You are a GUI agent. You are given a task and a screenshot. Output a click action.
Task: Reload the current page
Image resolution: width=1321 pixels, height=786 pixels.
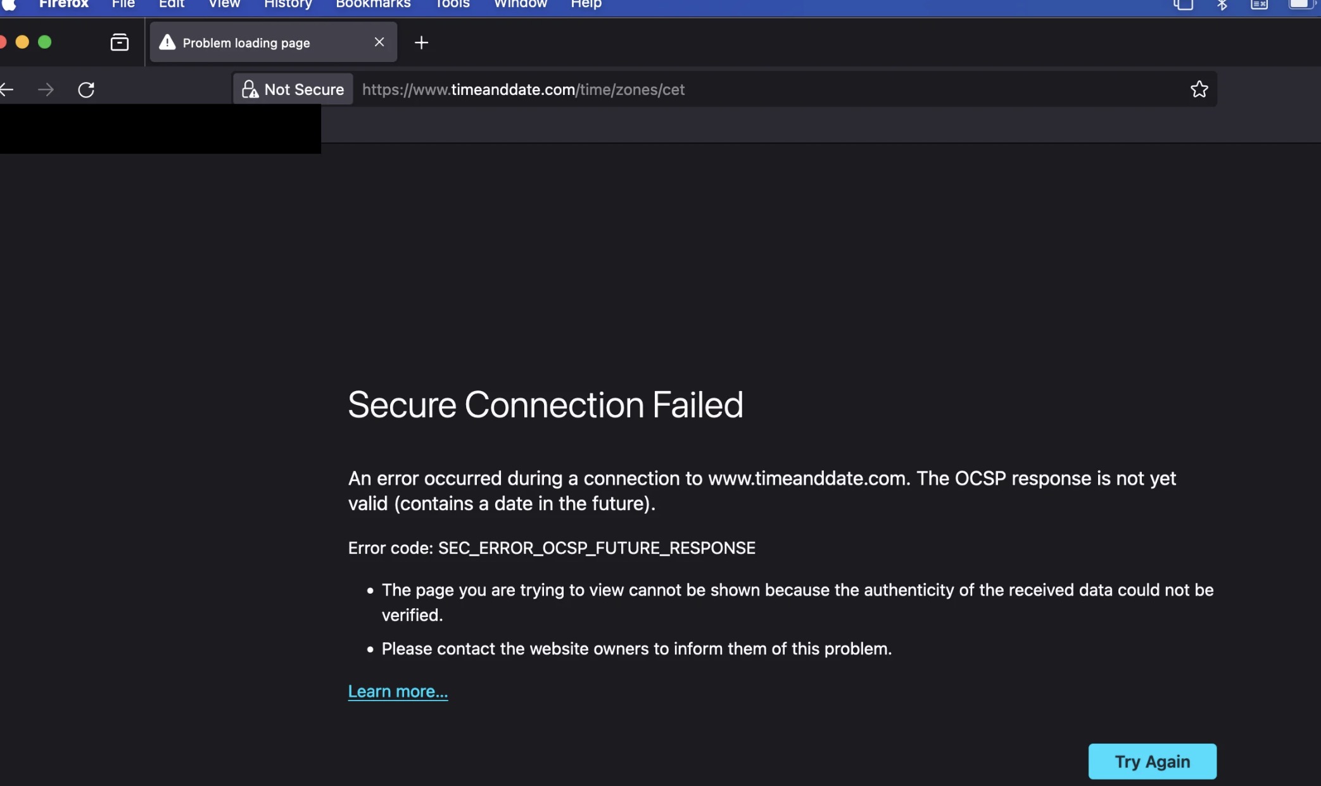[86, 89]
